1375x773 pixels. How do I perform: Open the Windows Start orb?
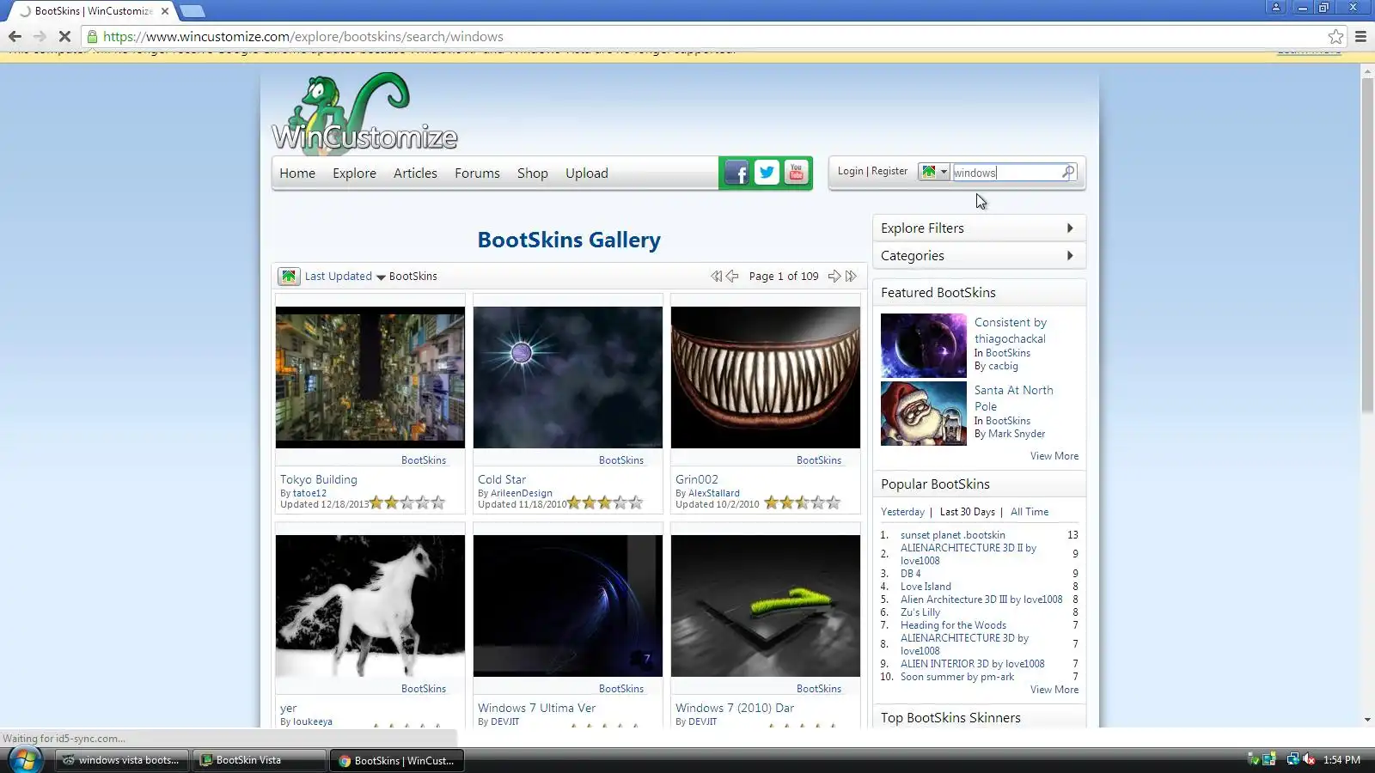25,760
